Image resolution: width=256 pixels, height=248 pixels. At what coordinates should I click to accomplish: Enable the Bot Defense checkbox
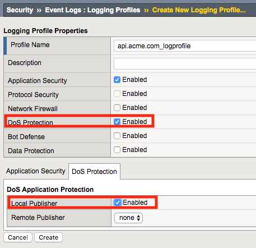[x=117, y=136]
